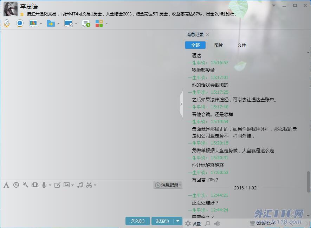Screen dimensions: 311x228
Task: Click the font style 'A' icon
Action: click(x=6, y=185)
